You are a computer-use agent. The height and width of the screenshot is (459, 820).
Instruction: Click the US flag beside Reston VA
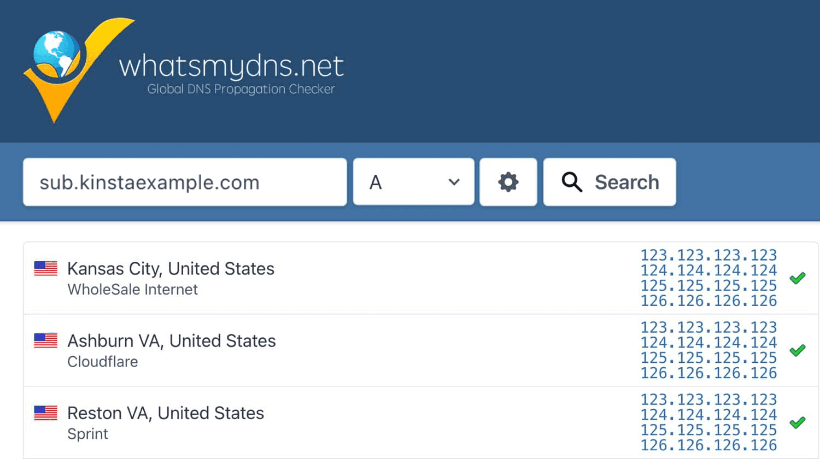point(45,413)
